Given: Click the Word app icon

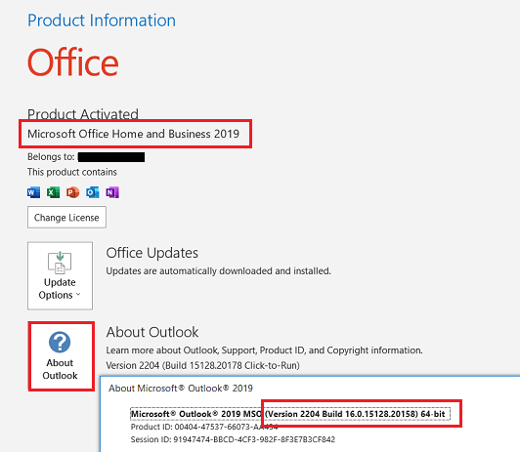Looking at the screenshot, I should pyautogui.click(x=33, y=192).
